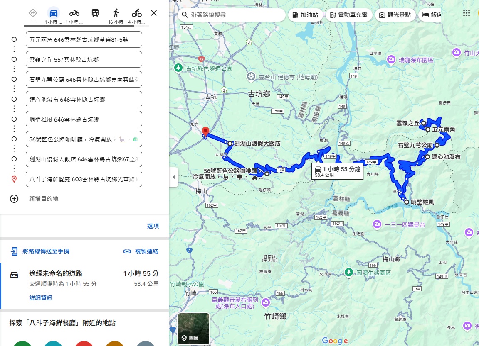479x346 pixels.
Task: Filter by 加油站 gas stations chip
Action: click(305, 15)
